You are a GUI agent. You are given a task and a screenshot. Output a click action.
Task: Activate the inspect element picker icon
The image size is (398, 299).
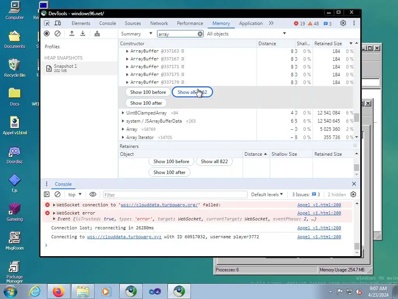click(x=47, y=23)
